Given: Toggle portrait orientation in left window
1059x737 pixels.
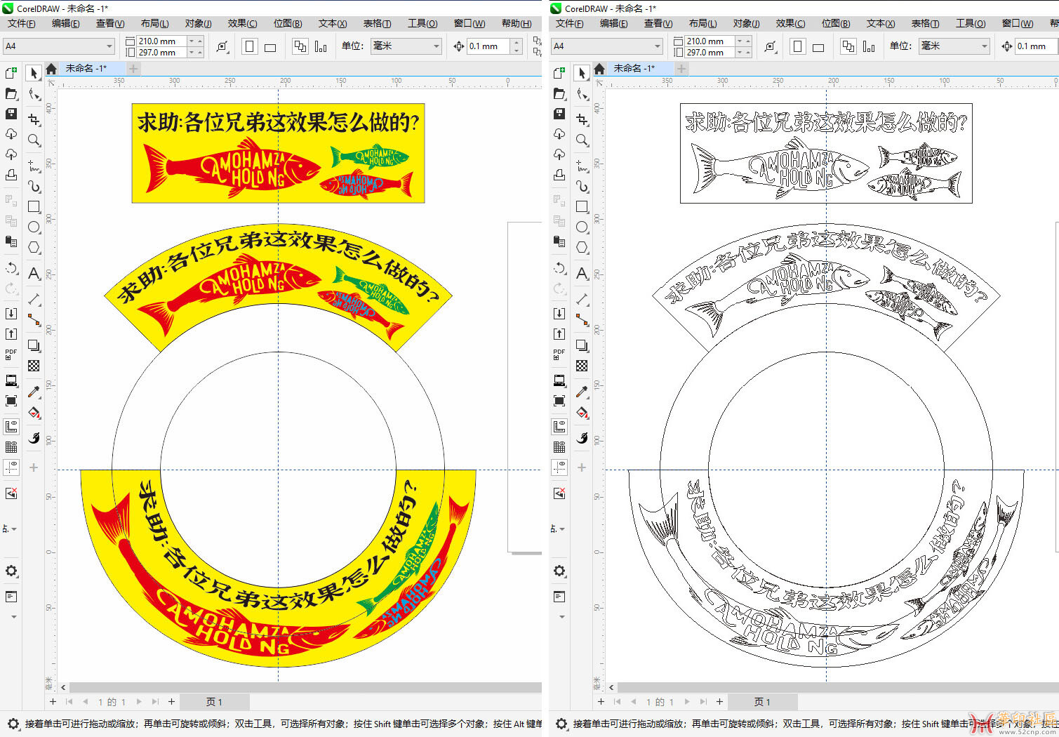Looking at the screenshot, I should pyautogui.click(x=249, y=46).
